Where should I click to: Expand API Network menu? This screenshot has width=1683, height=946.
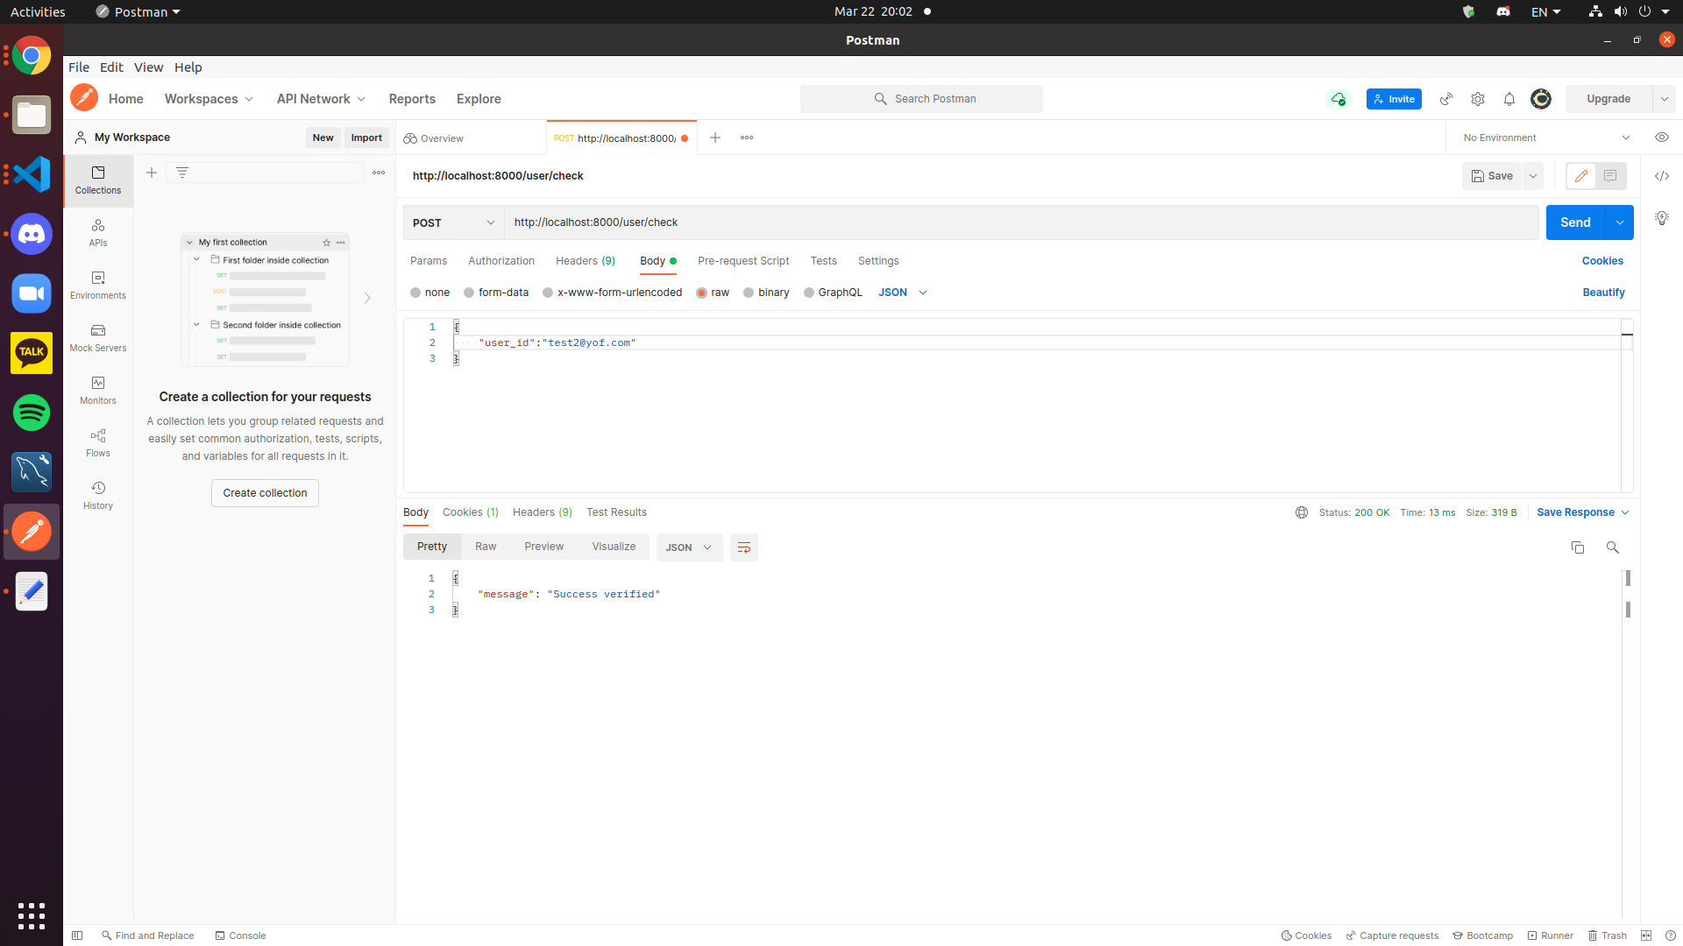321,99
